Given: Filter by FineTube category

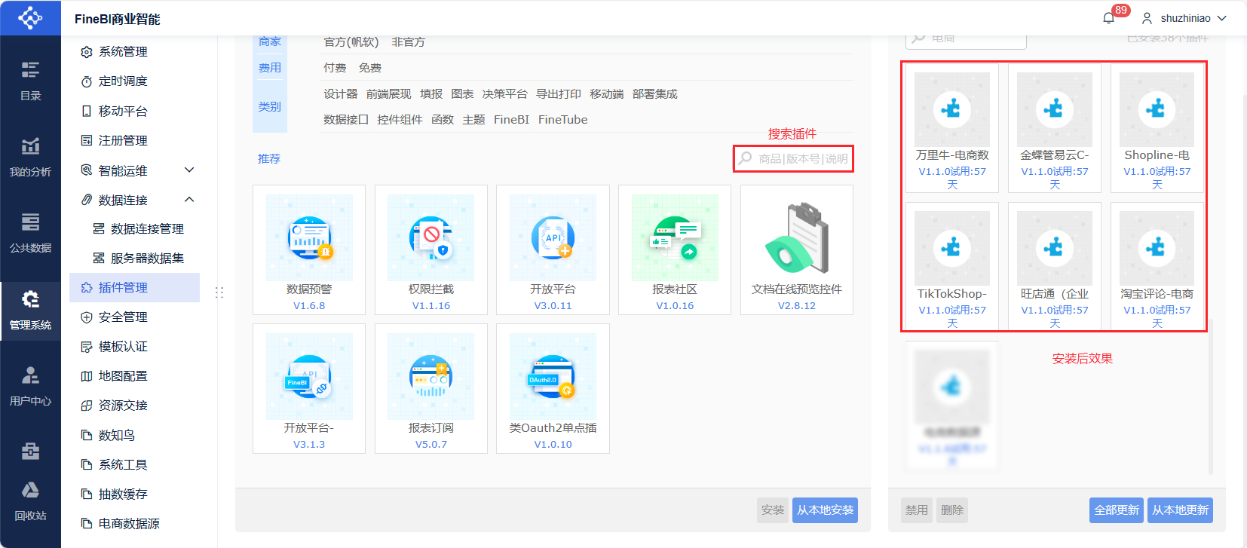Looking at the screenshot, I should 562,120.
